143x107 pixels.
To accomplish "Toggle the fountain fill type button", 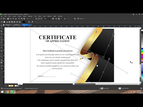I will [x=7, y=22].
